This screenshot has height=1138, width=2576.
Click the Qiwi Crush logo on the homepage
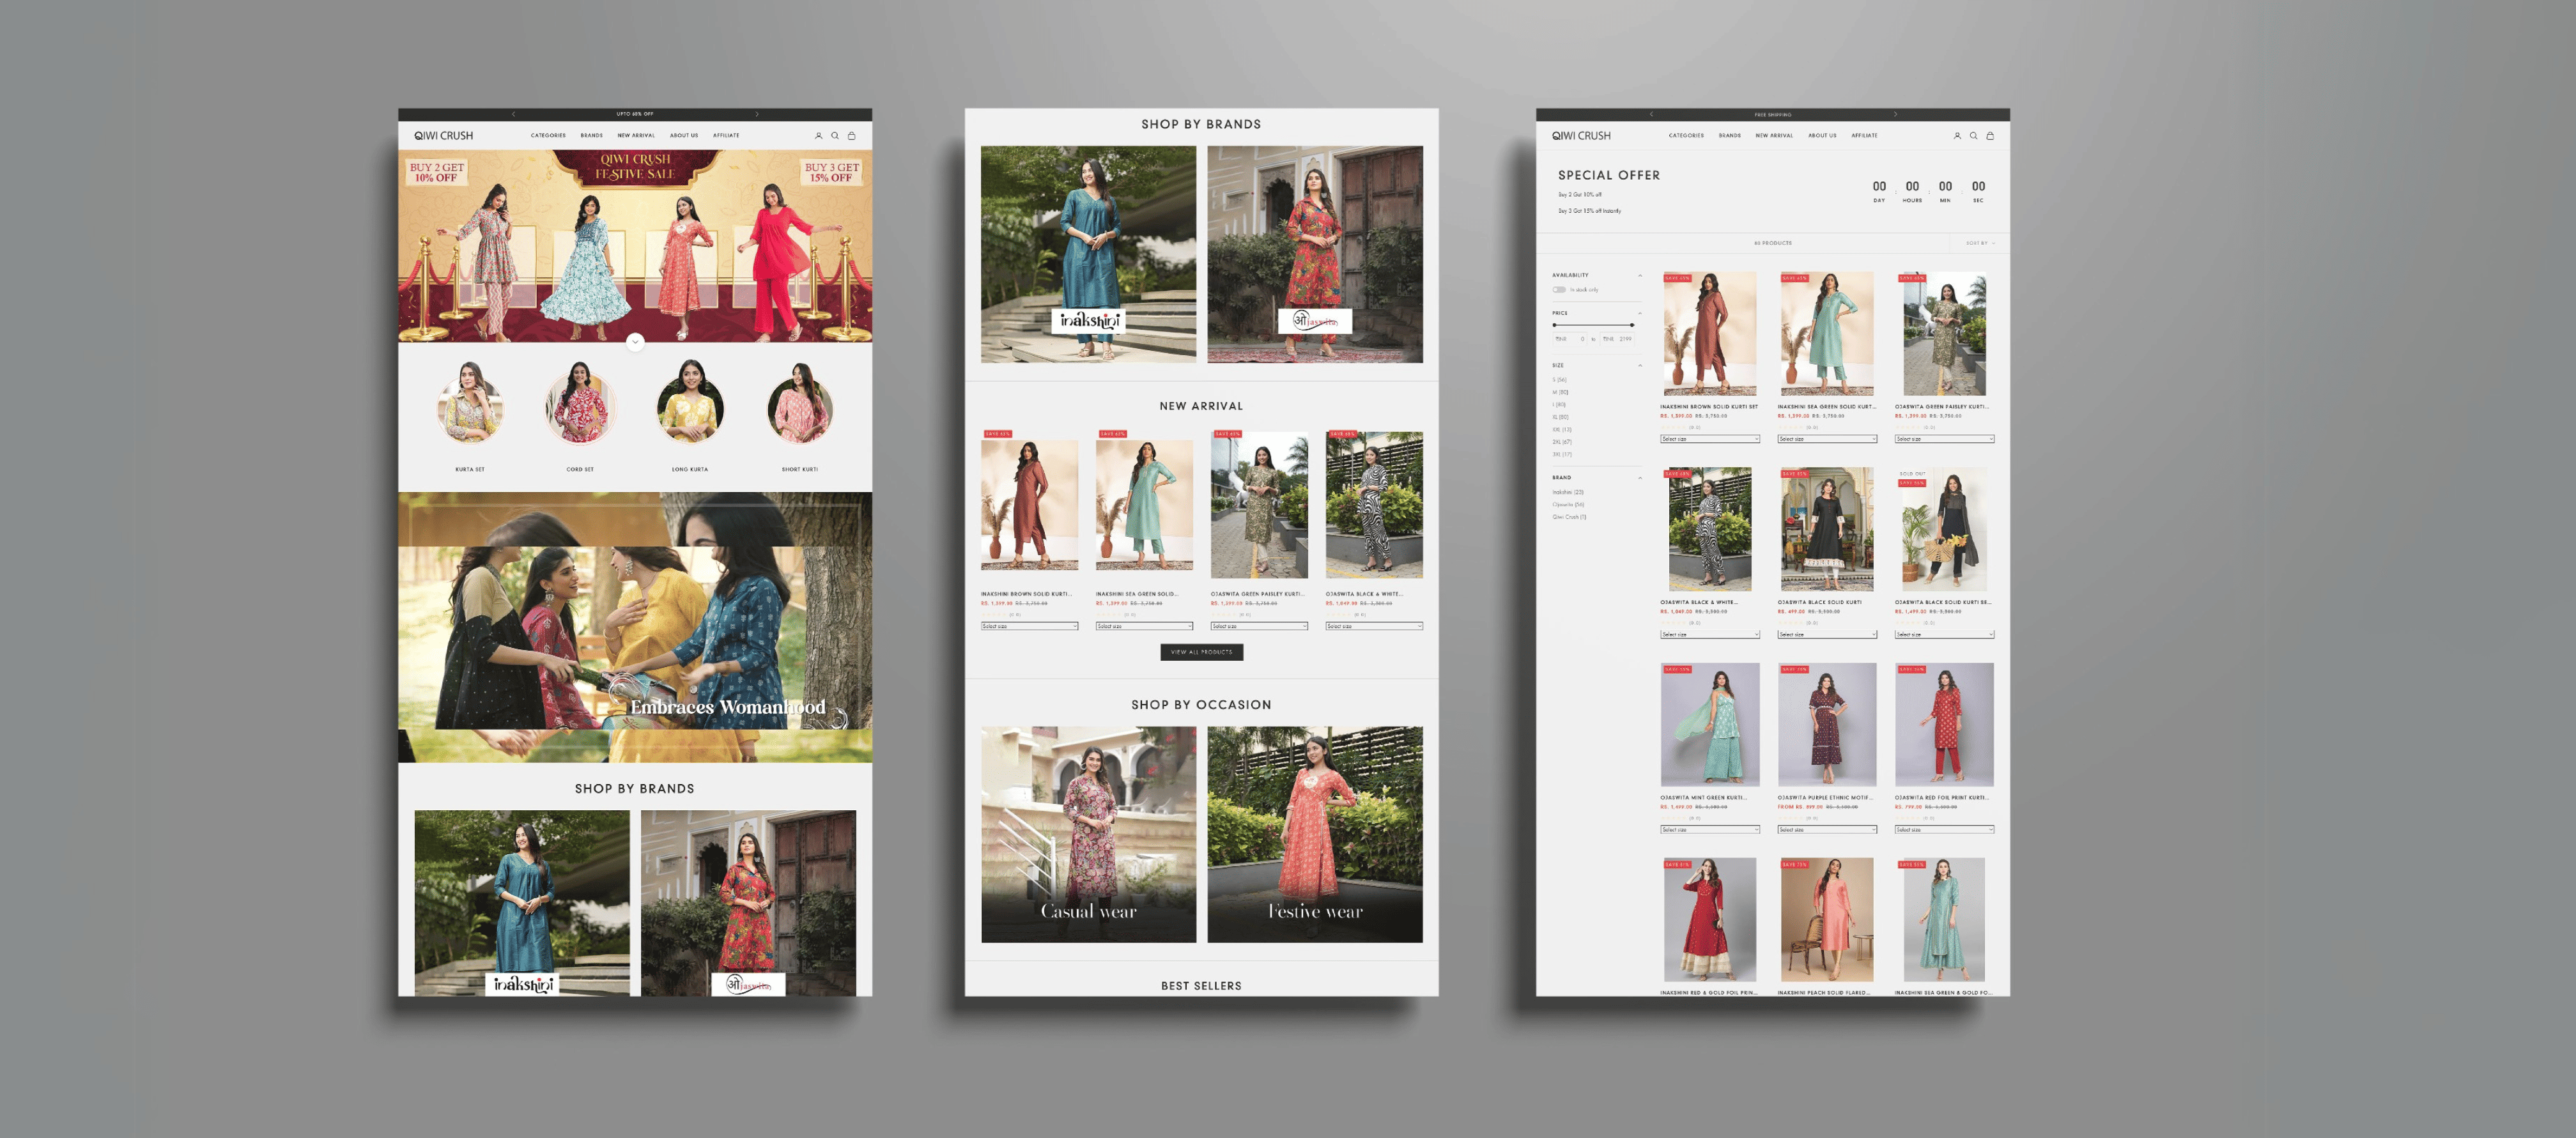444,136
